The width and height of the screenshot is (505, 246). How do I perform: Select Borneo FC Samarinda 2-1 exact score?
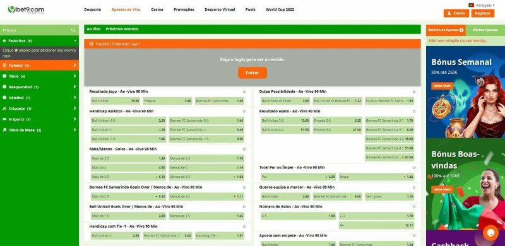389,120
